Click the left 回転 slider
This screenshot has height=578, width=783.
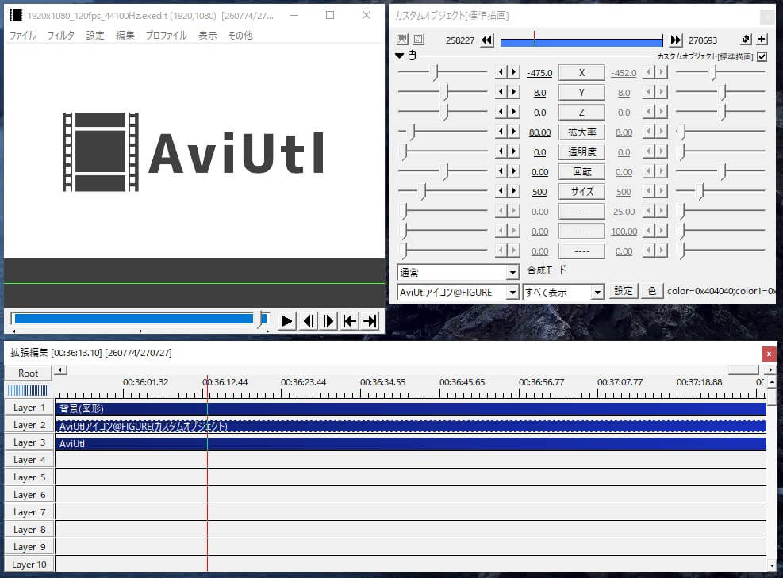pos(443,172)
